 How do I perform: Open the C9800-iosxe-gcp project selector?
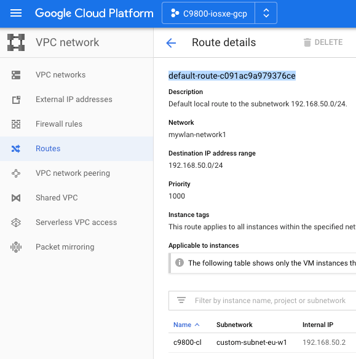(208, 13)
